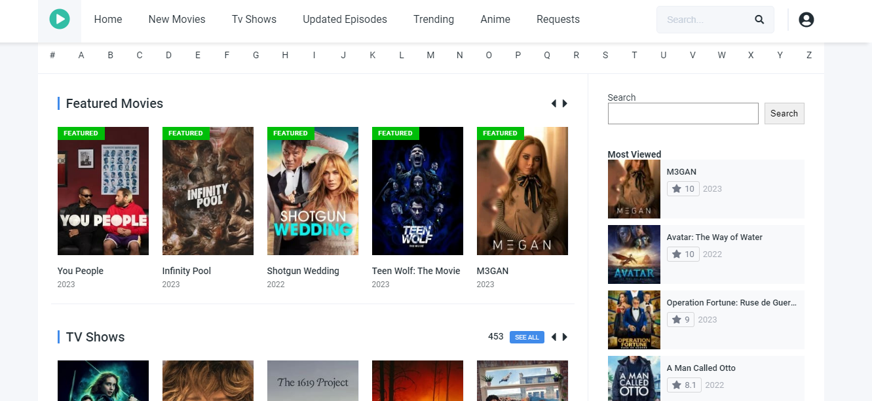Filter titles by letter M
Image resolution: width=872 pixels, height=401 pixels.
point(430,55)
